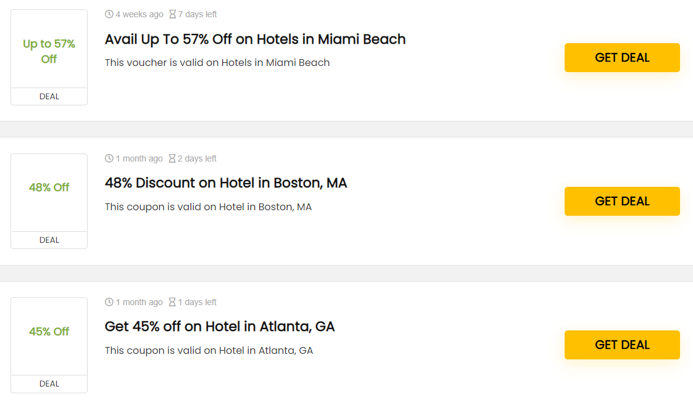Click the clock icon on Atlanta deal
Image resolution: width=693 pixels, height=405 pixels.
click(x=109, y=302)
